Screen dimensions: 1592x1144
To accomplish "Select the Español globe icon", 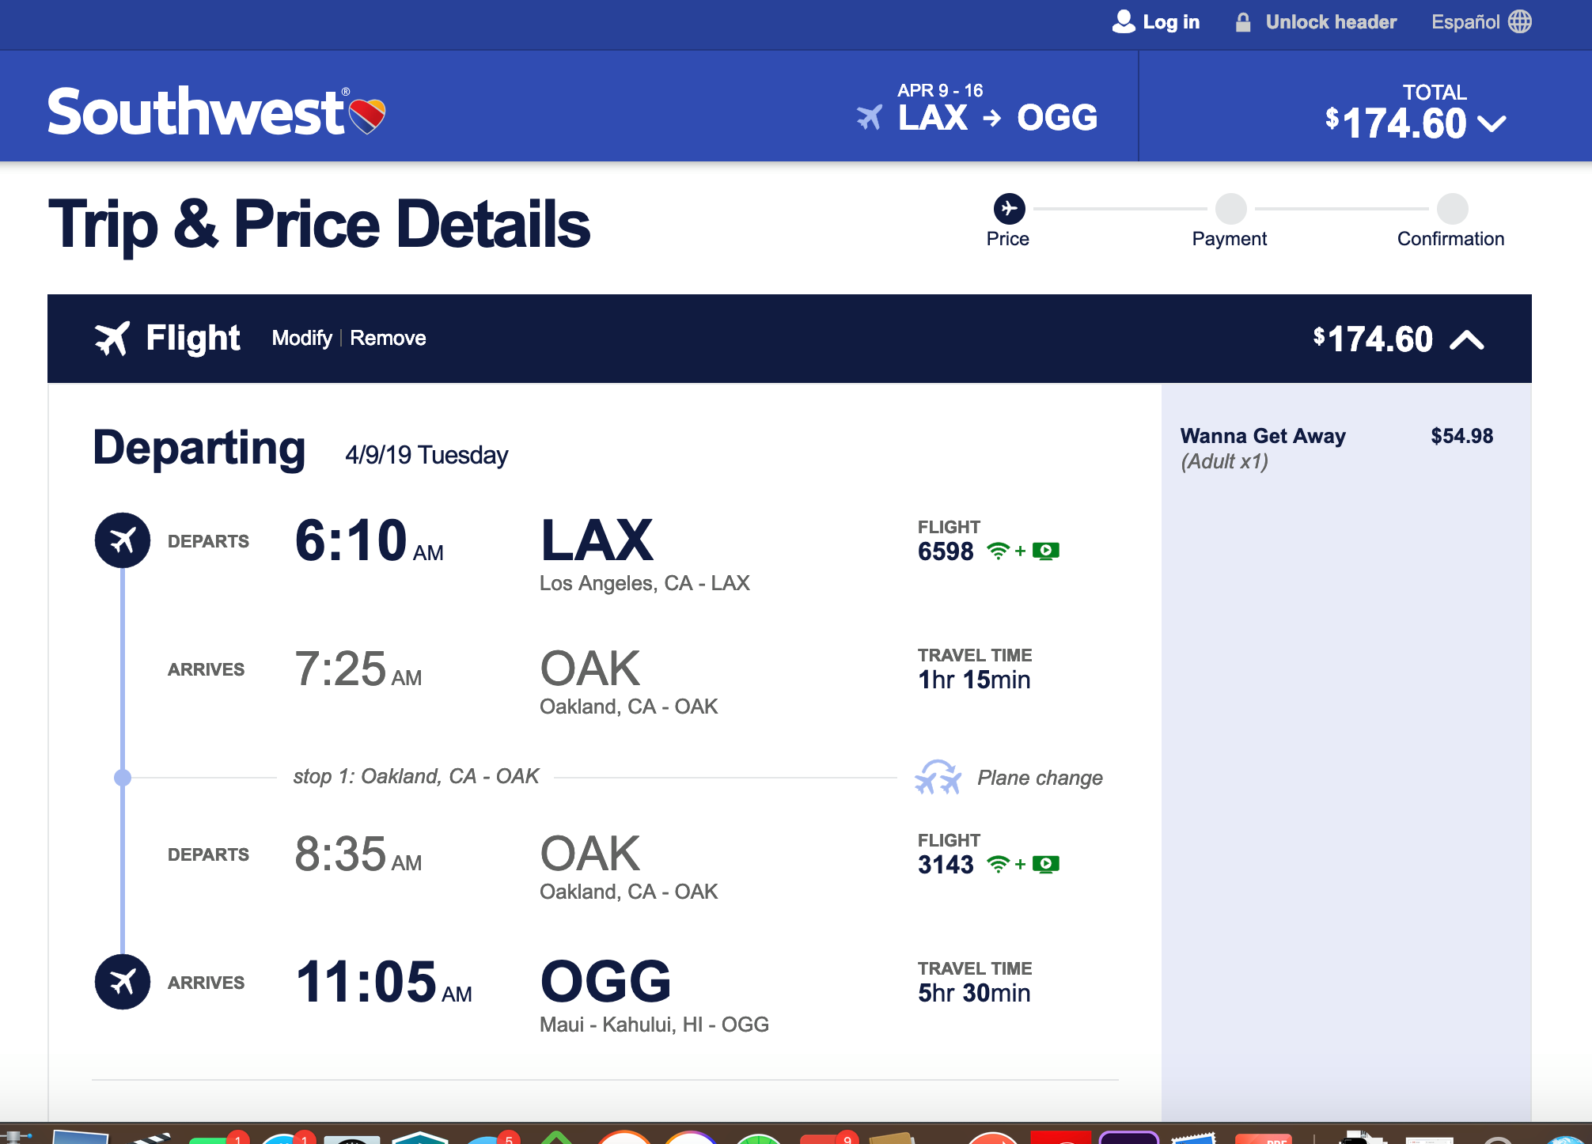I will (x=1520, y=21).
